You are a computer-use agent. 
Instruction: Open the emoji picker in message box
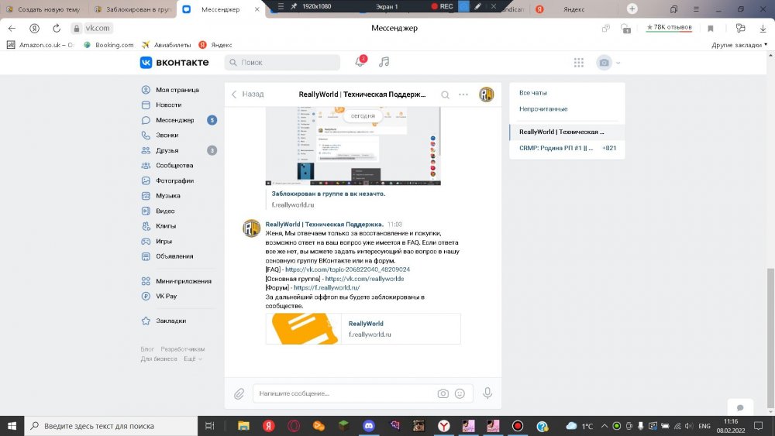tap(460, 393)
